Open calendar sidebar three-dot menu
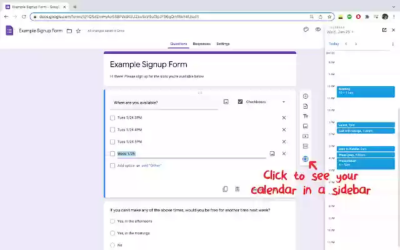This screenshot has height=250, width=400. tap(392, 44)
